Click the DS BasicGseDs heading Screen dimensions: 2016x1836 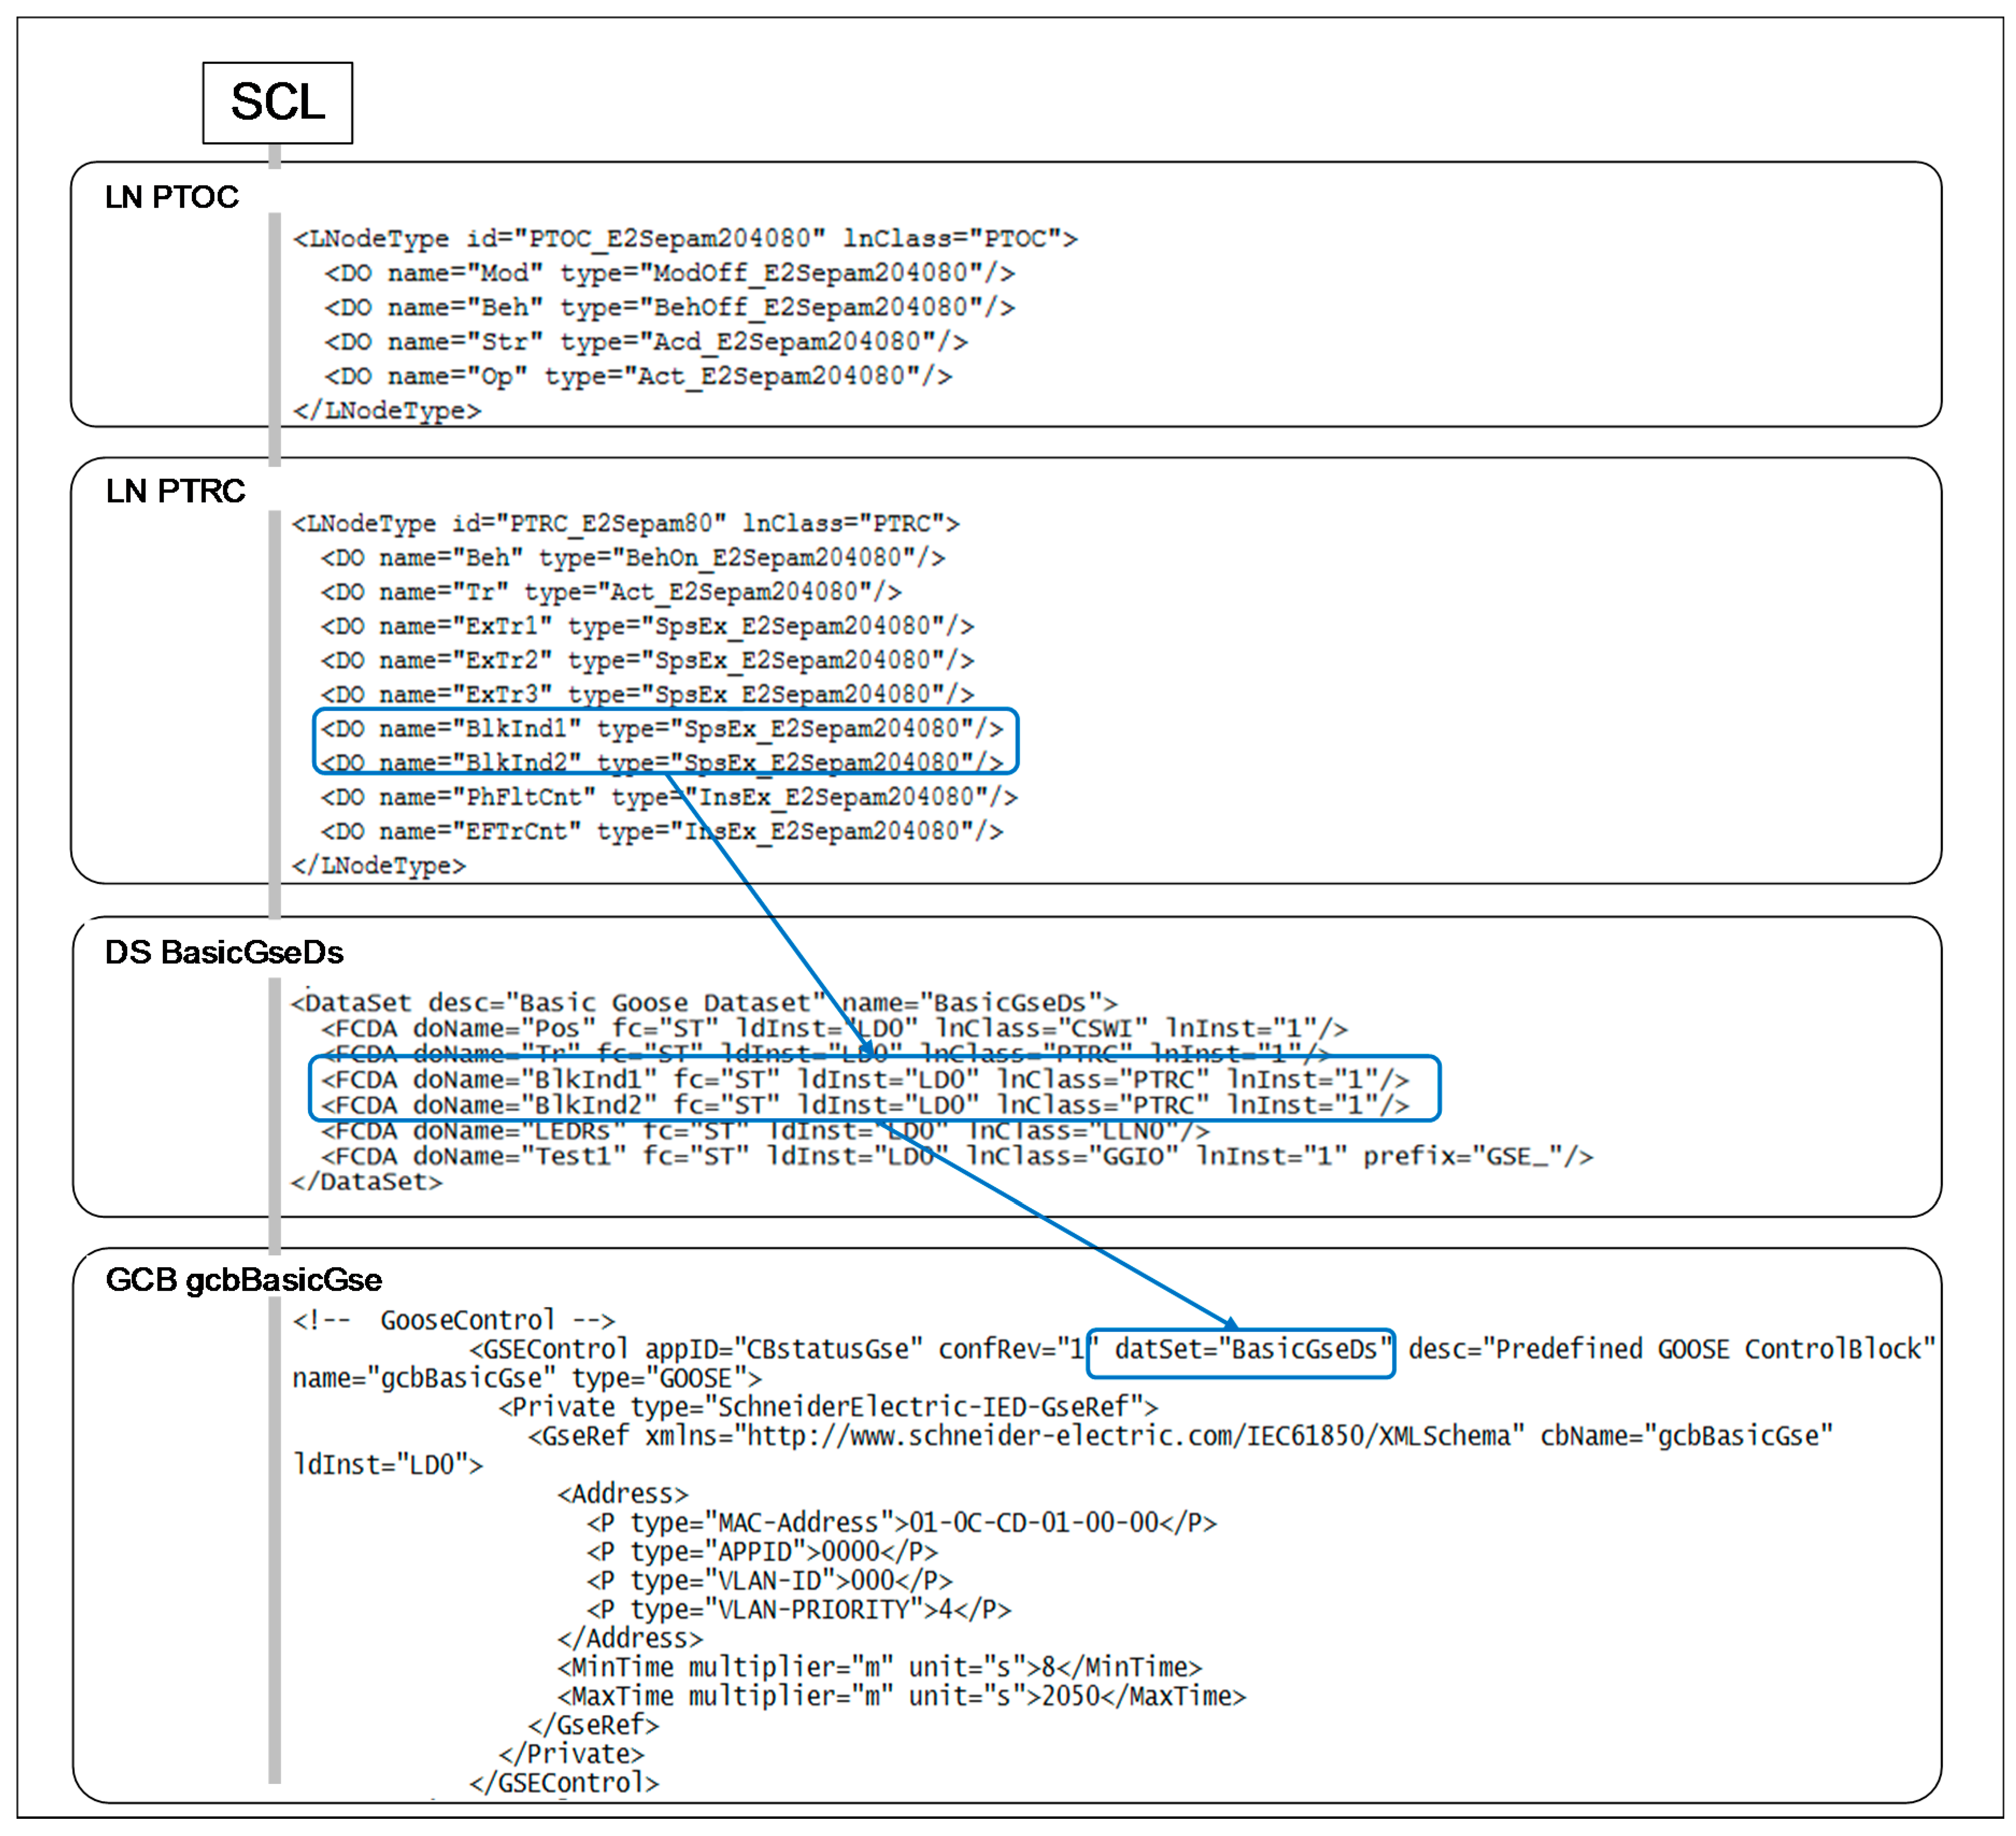pos(224,952)
